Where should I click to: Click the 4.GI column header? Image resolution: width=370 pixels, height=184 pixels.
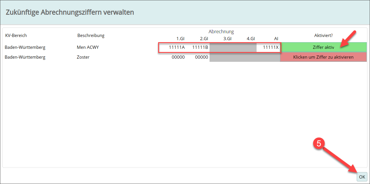point(251,38)
